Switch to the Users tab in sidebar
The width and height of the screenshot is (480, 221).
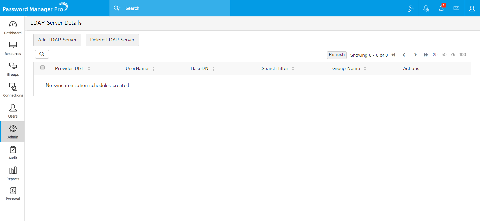pyautogui.click(x=13, y=111)
